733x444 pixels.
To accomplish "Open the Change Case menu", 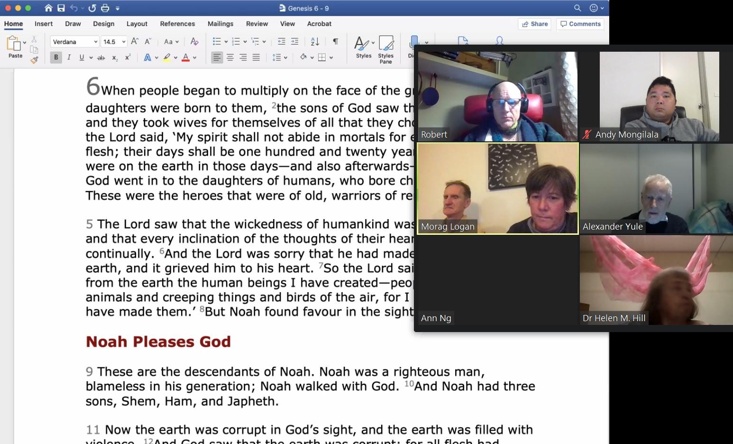I will [x=171, y=42].
